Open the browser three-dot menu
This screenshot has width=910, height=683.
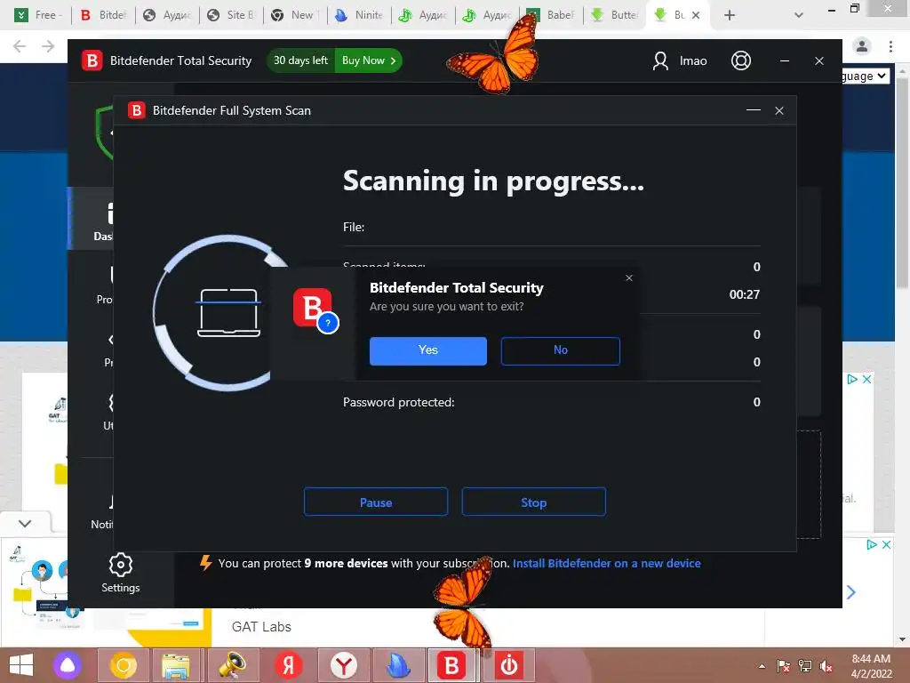(890, 46)
